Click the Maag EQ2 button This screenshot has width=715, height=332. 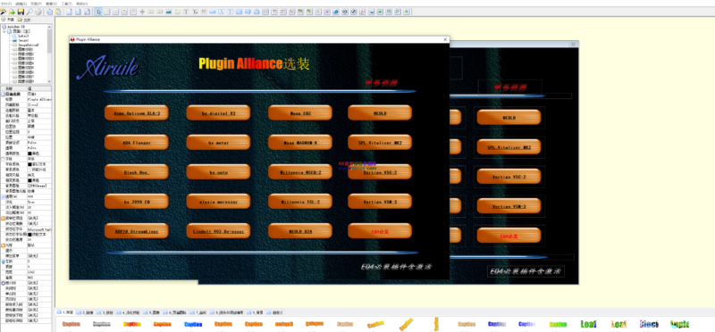[x=300, y=112]
